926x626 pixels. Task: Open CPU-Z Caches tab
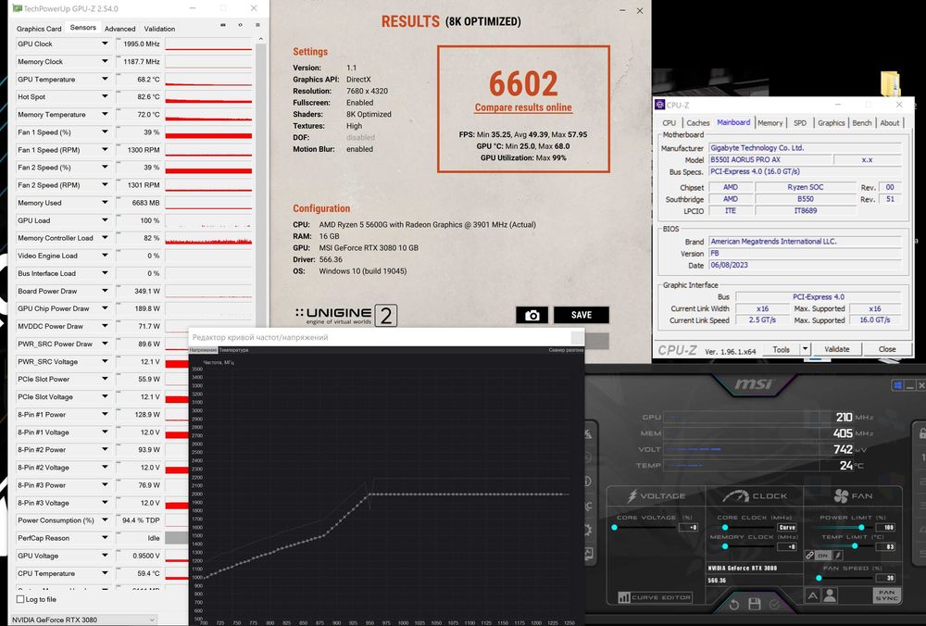[x=697, y=123]
